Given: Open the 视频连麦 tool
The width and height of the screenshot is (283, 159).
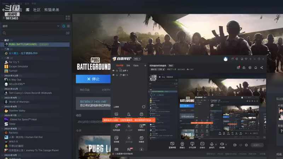Looking at the screenshot, I should tap(116, 127).
